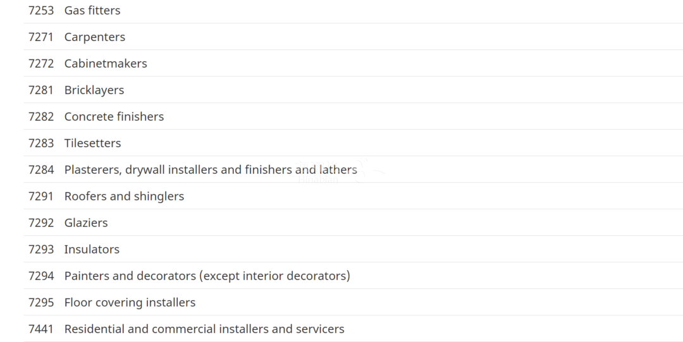683x342 pixels.
Task: Select the Insulators row
Action: [x=354, y=249]
